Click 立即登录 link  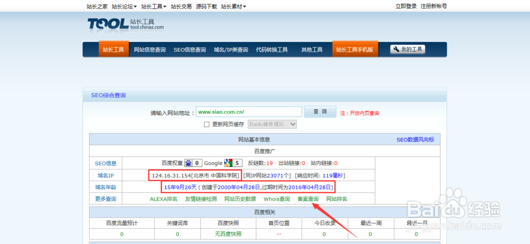[x=406, y=6]
